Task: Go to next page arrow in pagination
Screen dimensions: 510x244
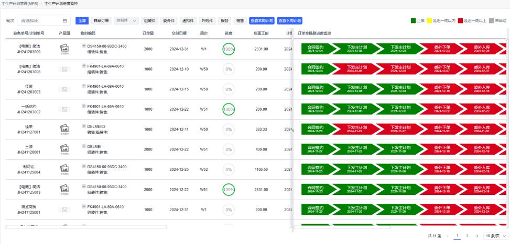Action: tap(476, 236)
